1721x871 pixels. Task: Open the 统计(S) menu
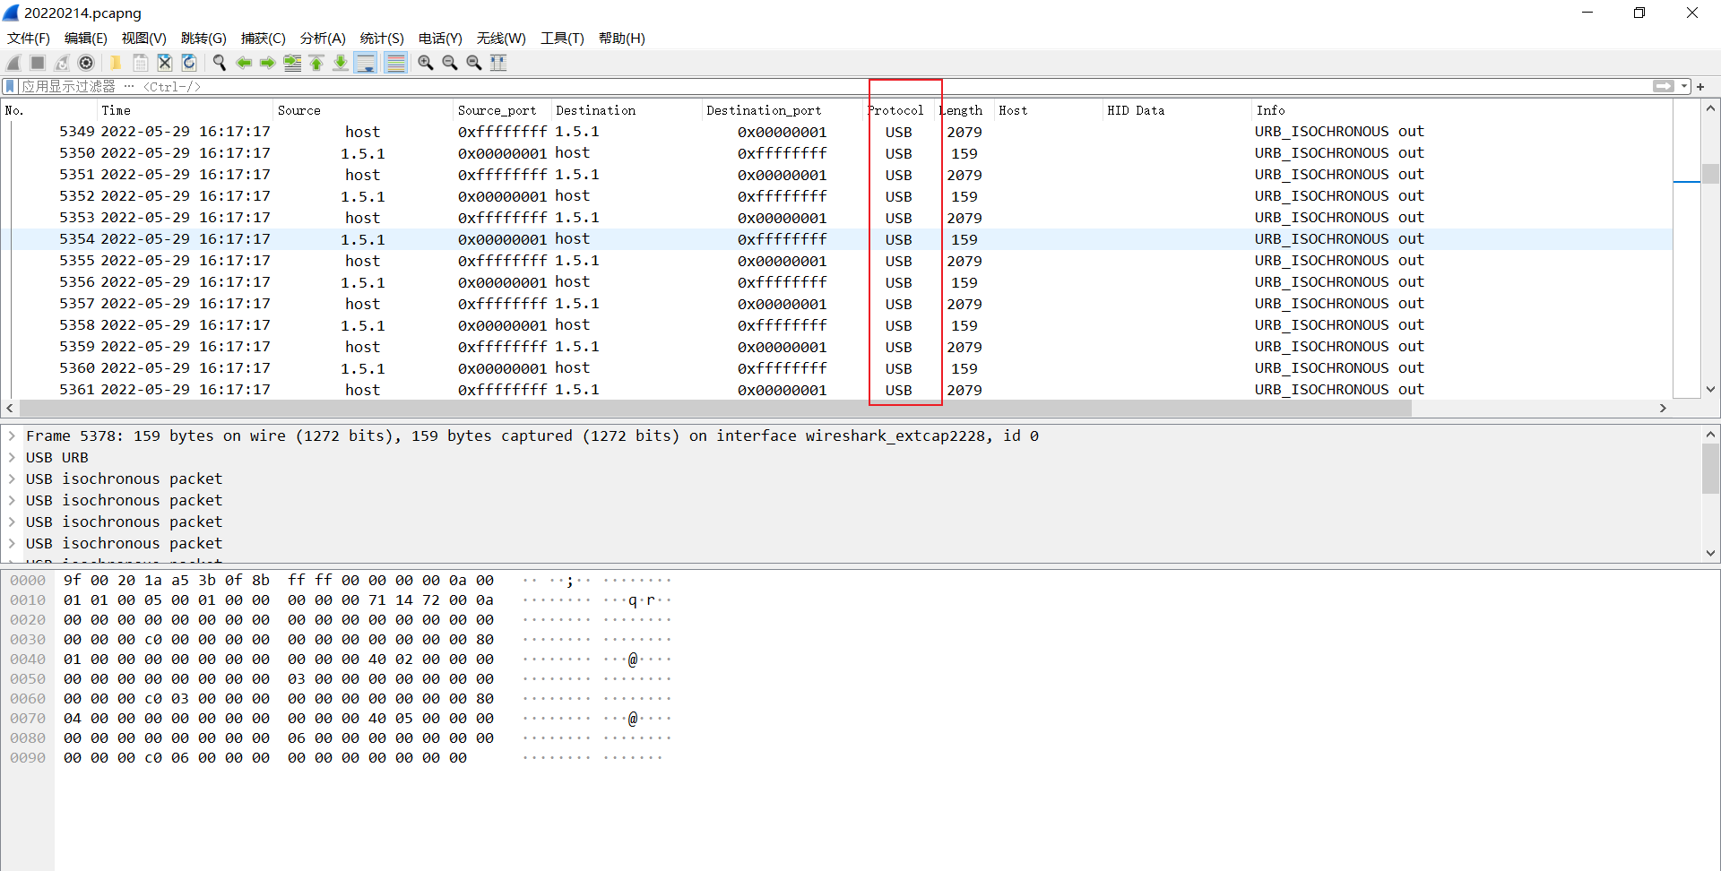(381, 39)
